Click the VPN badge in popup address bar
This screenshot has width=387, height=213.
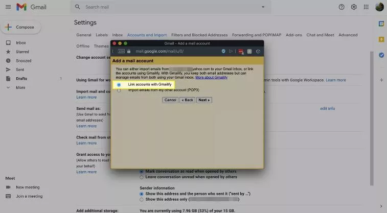121,51
